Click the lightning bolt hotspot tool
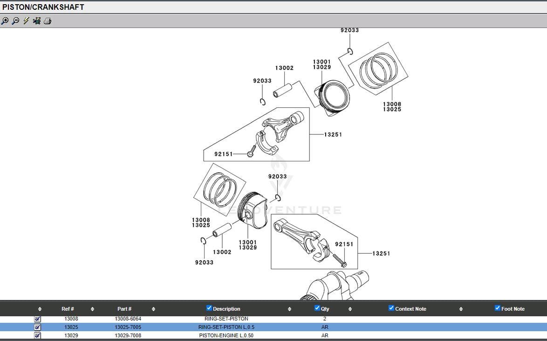Screen dimensions: 547x341 (x=26, y=21)
